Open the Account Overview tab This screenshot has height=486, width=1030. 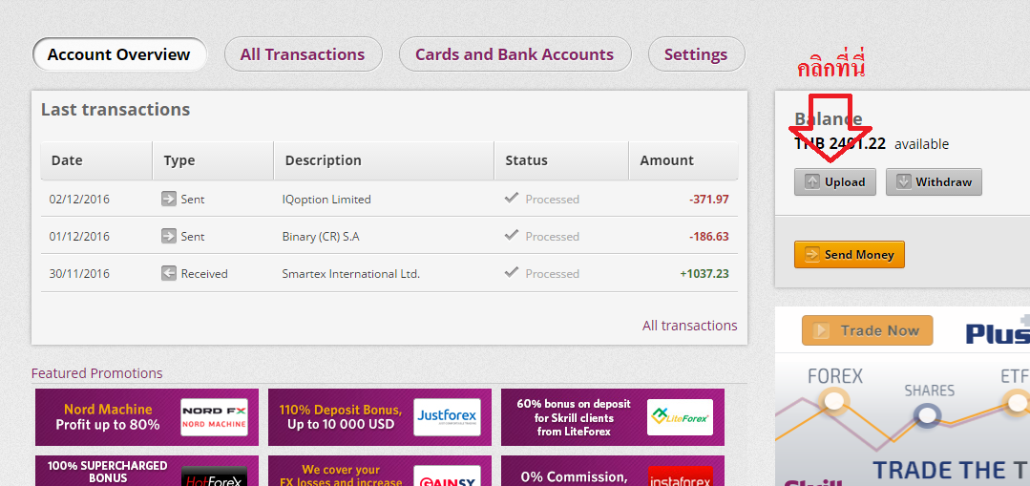click(x=119, y=54)
